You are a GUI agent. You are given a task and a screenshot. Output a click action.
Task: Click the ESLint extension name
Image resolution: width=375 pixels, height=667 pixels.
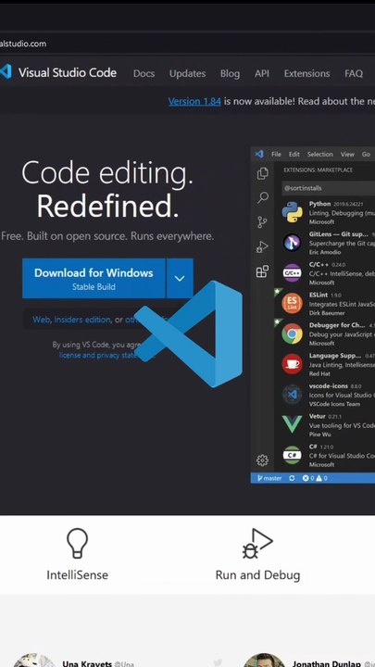[319, 295]
